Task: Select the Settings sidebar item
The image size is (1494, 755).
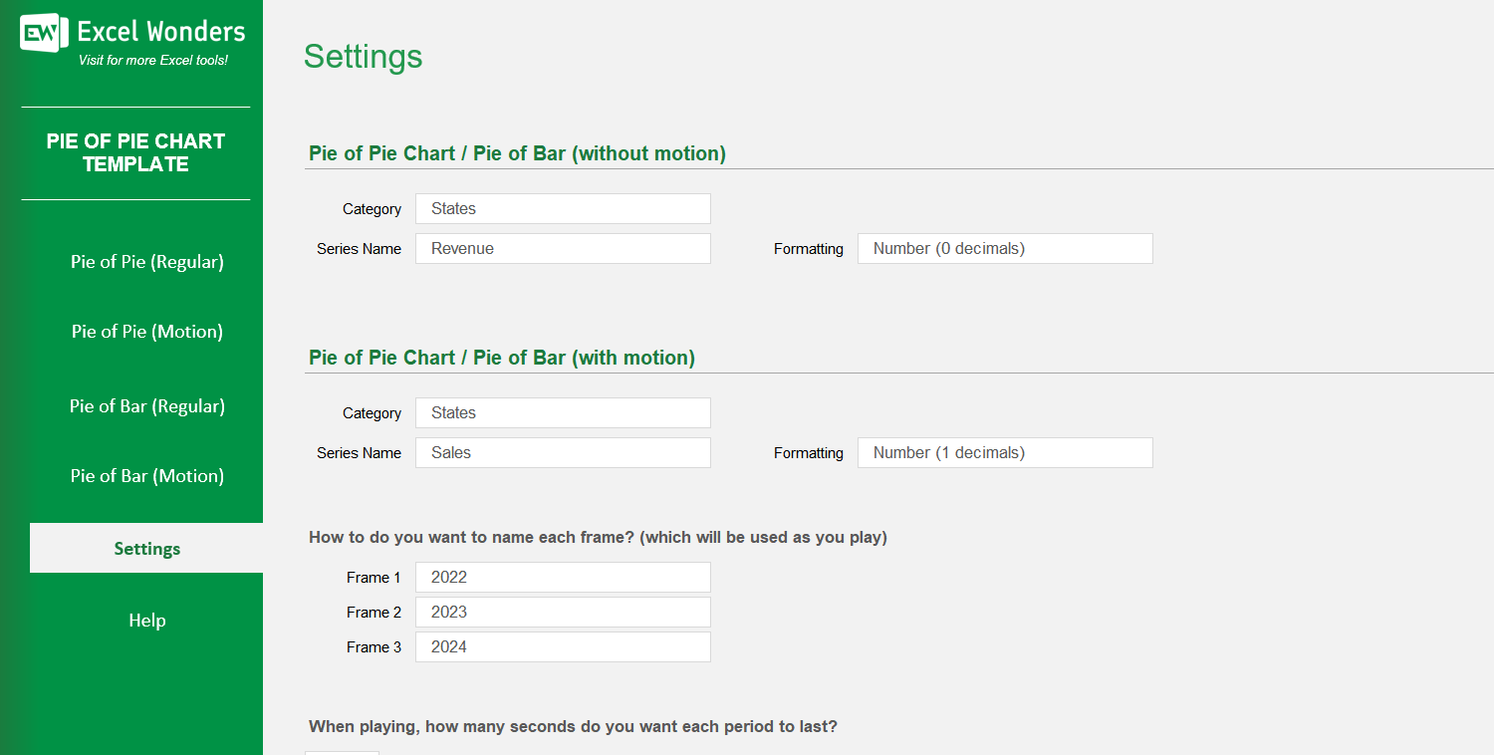Action: [x=146, y=548]
